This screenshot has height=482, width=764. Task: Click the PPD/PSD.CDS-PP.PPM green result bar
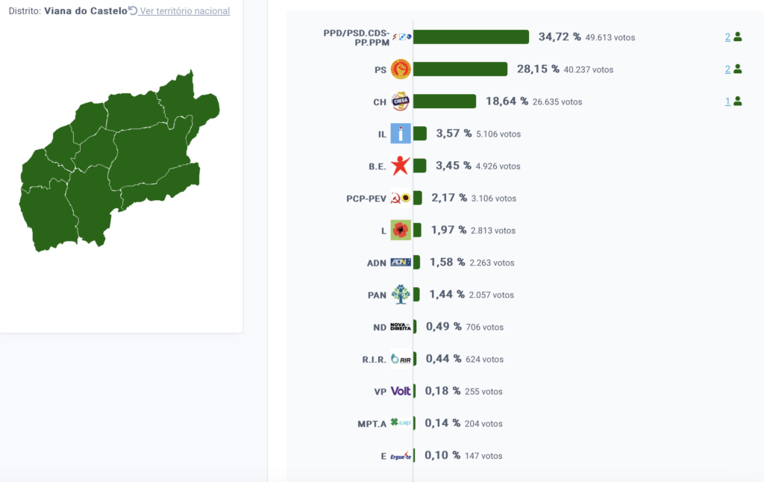[x=472, y=37]
